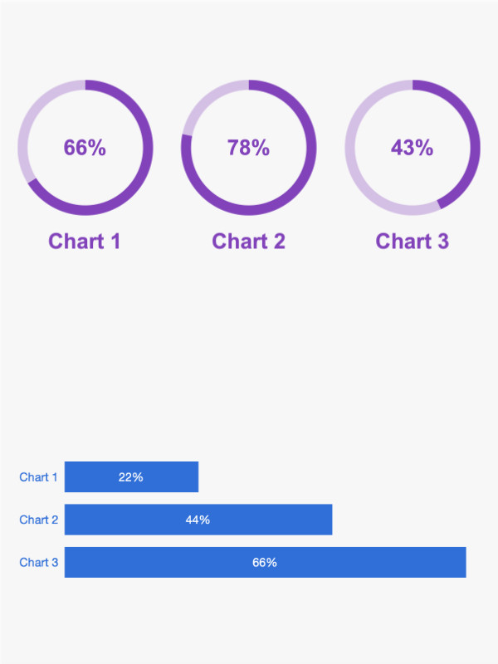Click the blue 44% bar
Image resolution: width=498 pixels, height=664 pixels.
pos(198,520)
